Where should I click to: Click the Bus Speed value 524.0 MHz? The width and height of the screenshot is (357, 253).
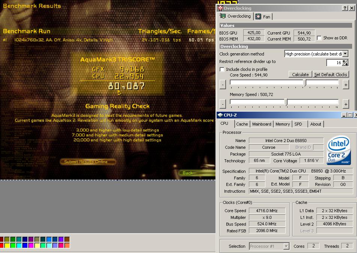coord(267,224)
